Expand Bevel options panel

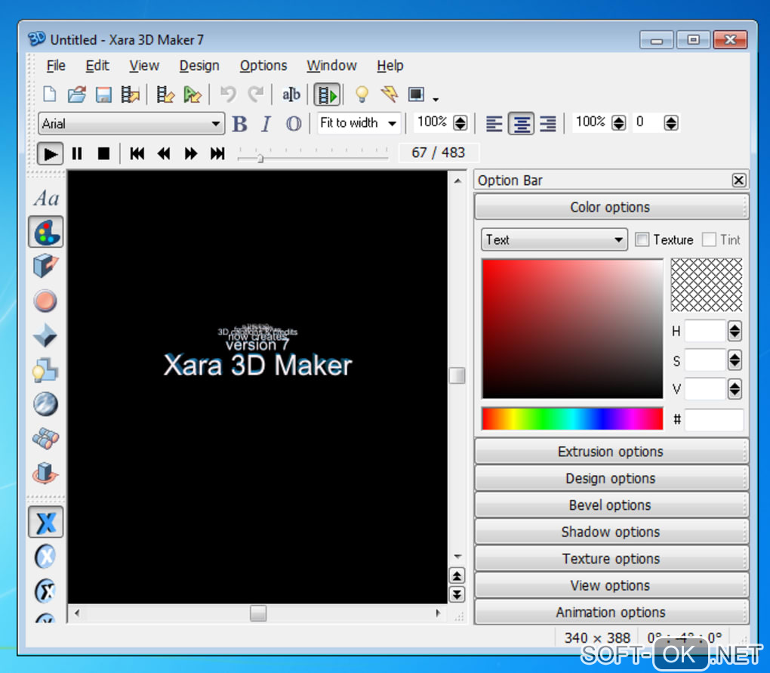(611, 505)
